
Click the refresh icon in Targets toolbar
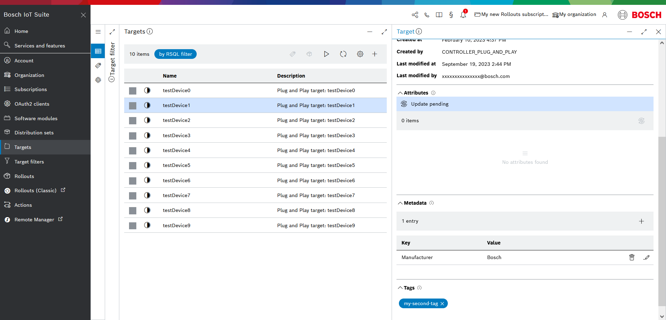point(343,54)
